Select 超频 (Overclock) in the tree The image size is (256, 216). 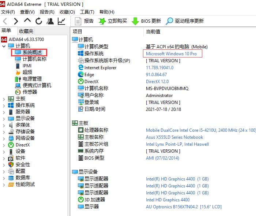(x=24, y=72)
